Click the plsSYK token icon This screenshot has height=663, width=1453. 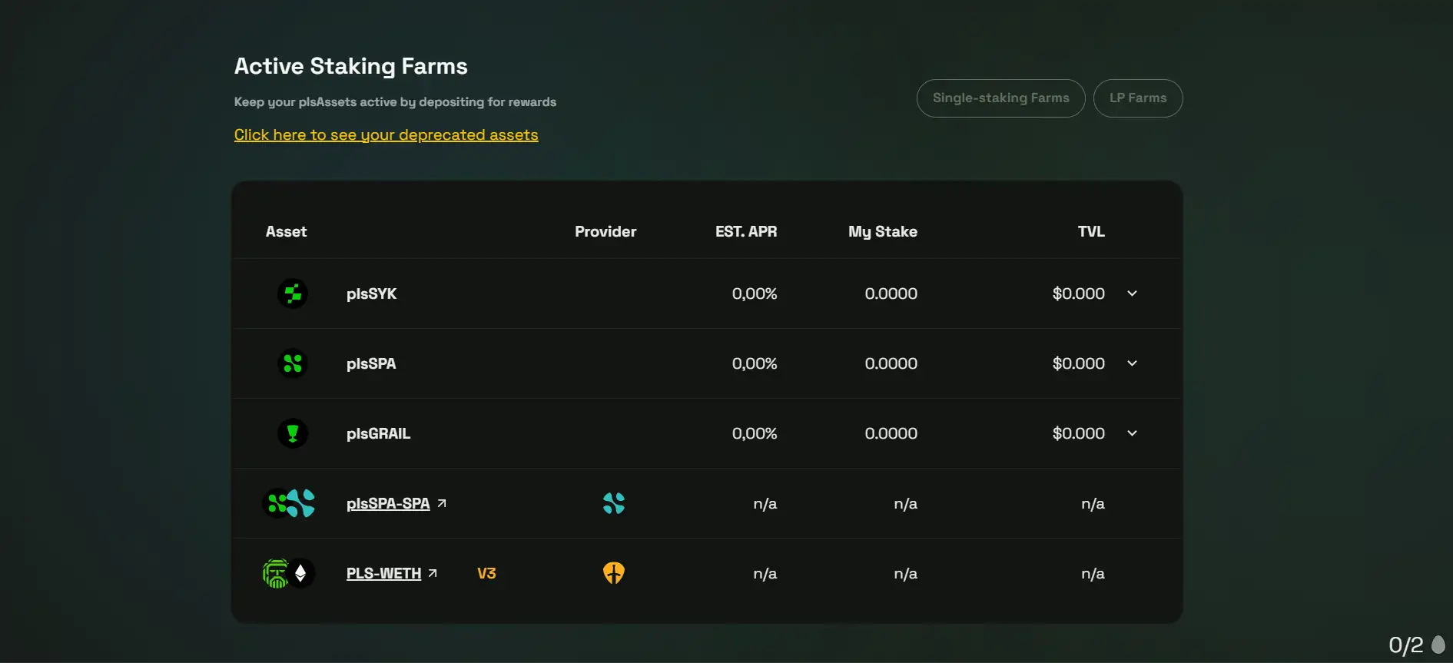coord(293,293)
